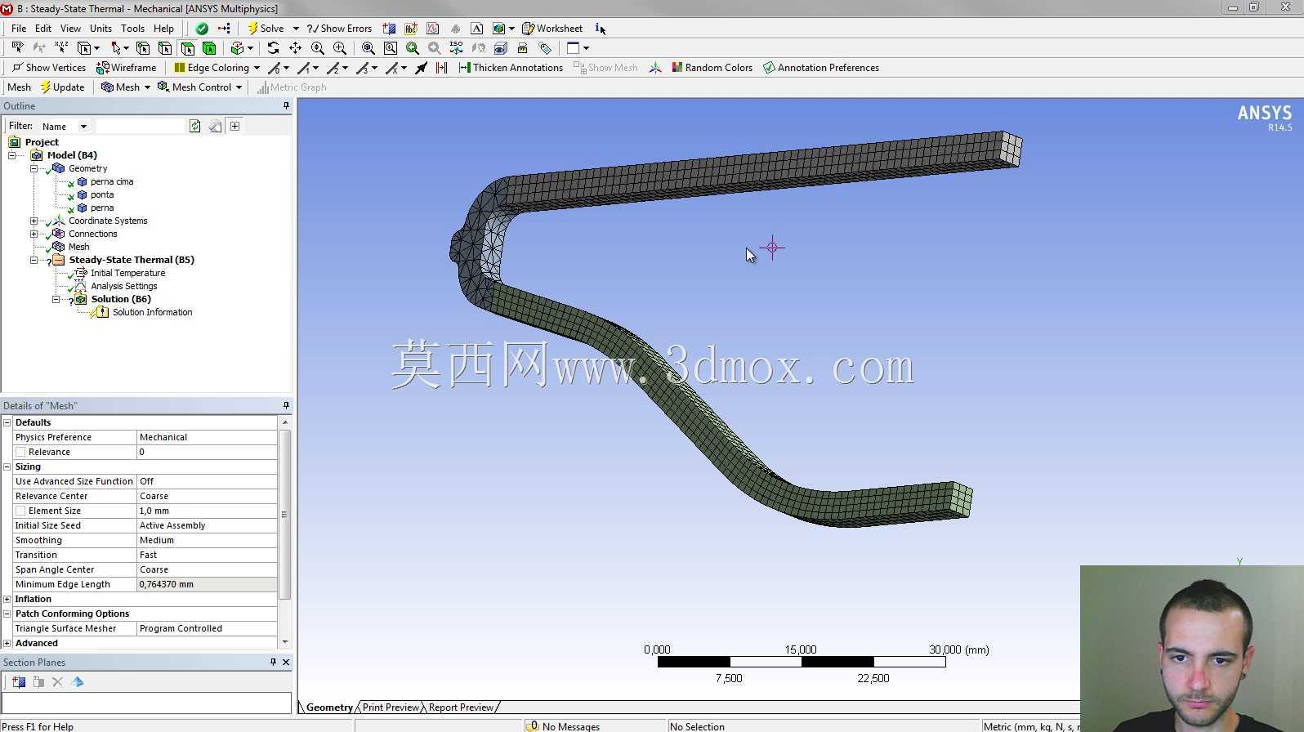
Task: Open the Edit menu
Action: (43, 29)
